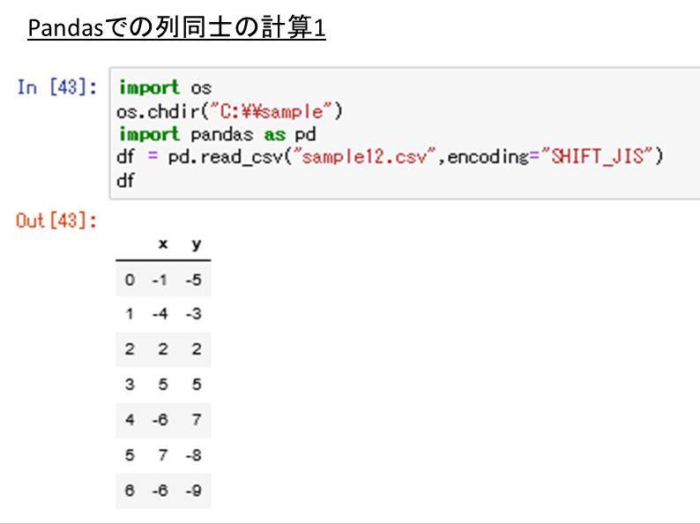Click row index 0 in the dataframe

click(130, 280)
